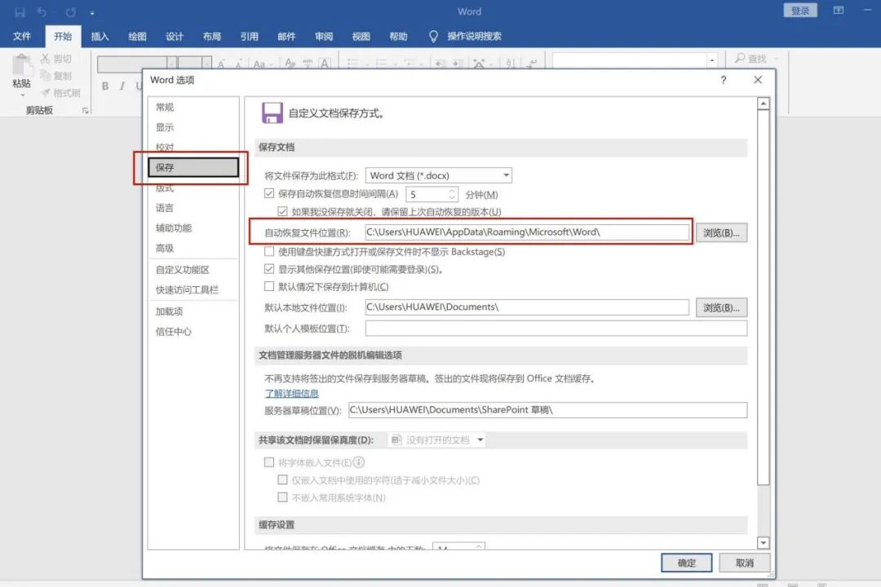881x587 pixels.
Task: Click 浏览 next to 默认本地文件位置
Action: click(721, 308)
